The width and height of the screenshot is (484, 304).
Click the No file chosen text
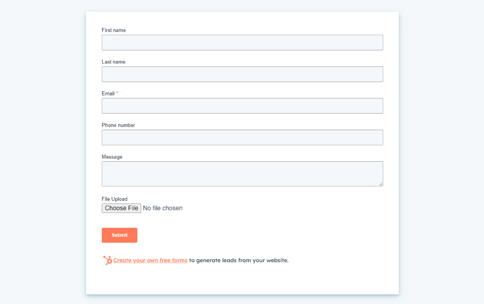[163, 208]
